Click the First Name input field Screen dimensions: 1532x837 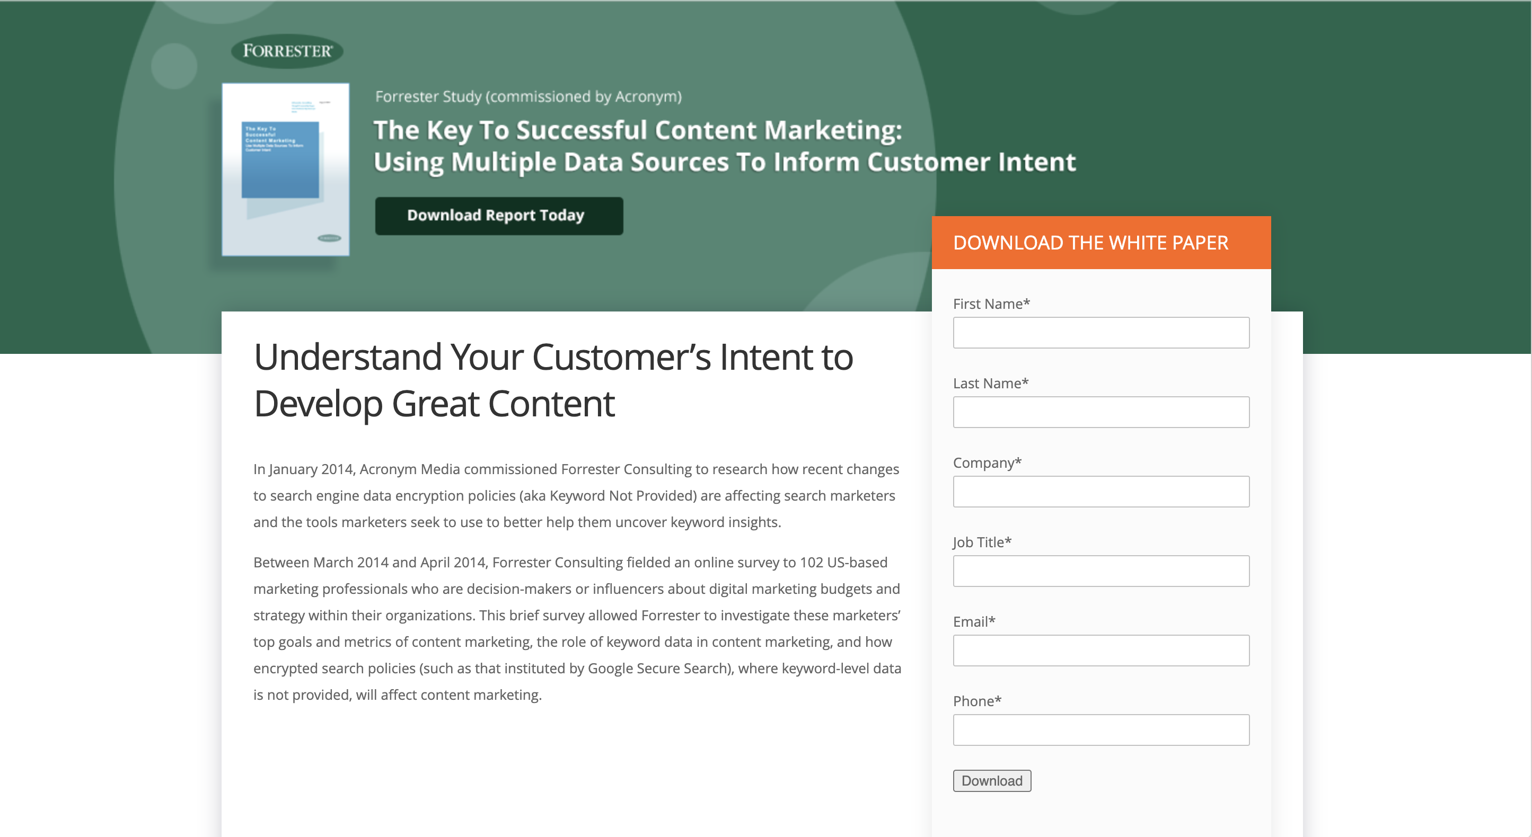coord(1100,332)
